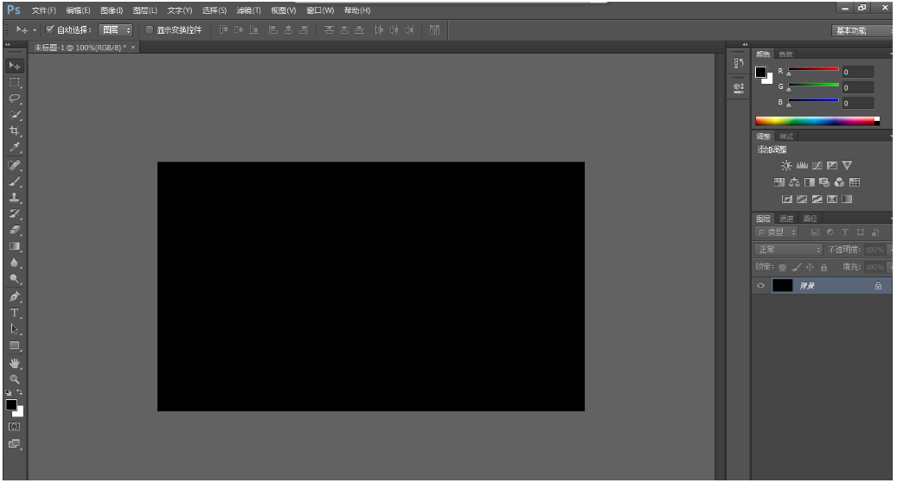Viewport: 897px width, 483px height.
Task: Open the 图层 auto-select target dropdown
Action: coord(116,29)
